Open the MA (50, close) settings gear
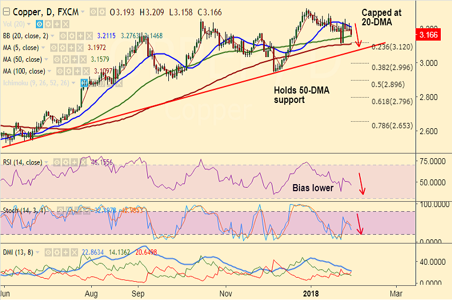Image resolution: width=452 pixels, height=300 pixels. [66, 59]
